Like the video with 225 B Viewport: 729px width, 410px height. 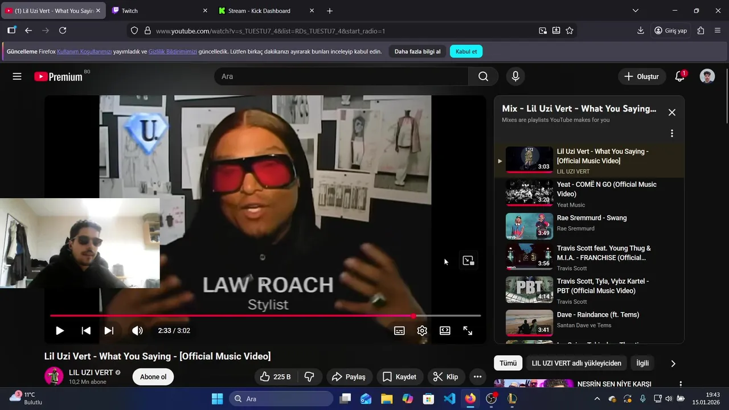pyautogui.click(x=275, y=377)
